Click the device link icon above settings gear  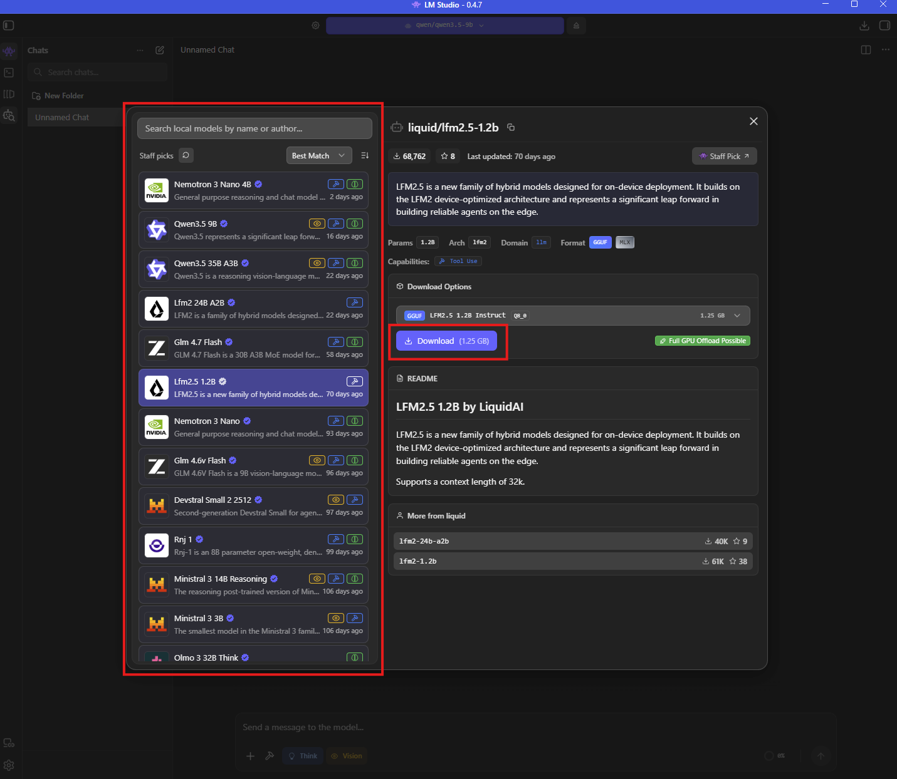pyautogui.click(x=9, y=743)
